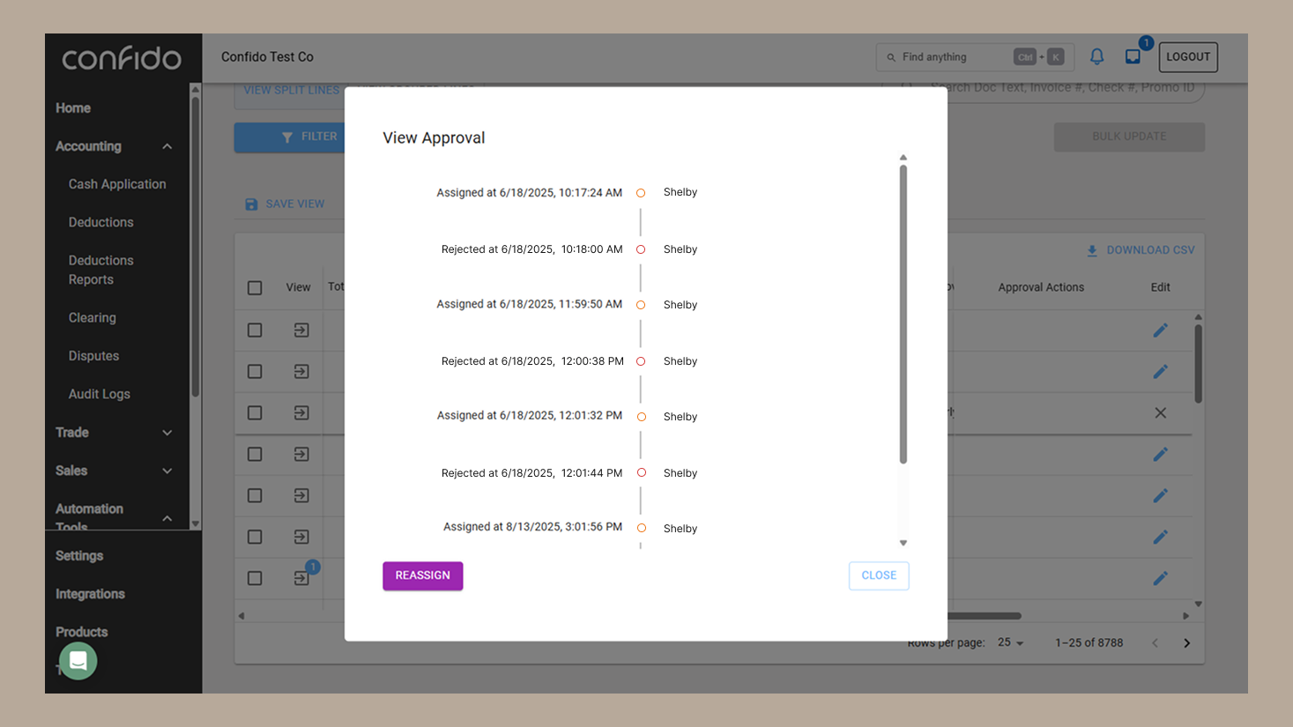Open view icon with badge in seventh row
The height and width of the screenshot is (727, 1293).
click(x=301, y=578)
